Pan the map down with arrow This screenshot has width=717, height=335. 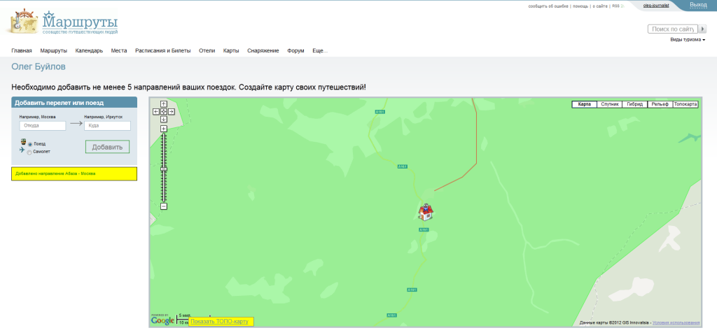coord(164,119)
